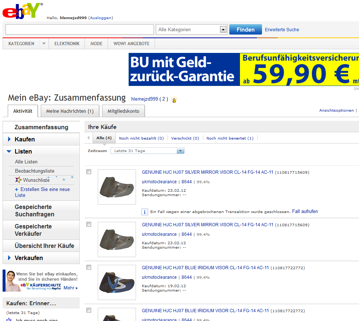Open Übersicht Ihrer Käufe in sidebar

point(44,246)
